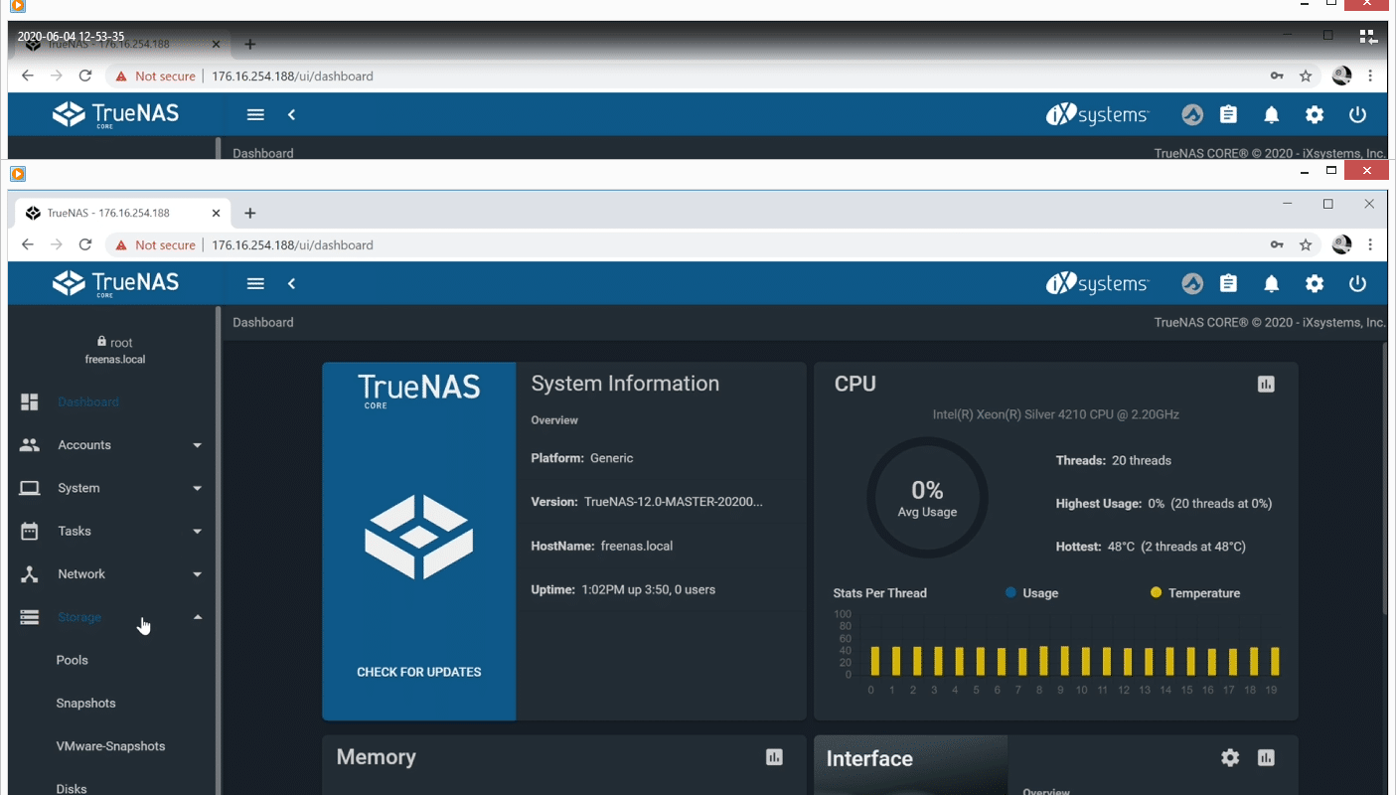Close TrueNAS tab in front browser window

[217, 213]
